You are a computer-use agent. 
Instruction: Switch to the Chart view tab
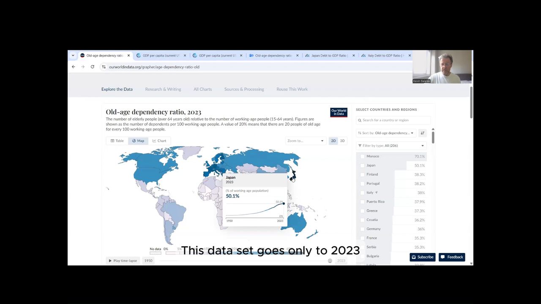pos(159,141)
